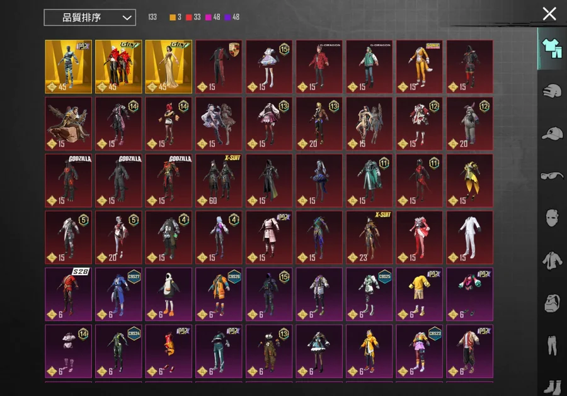
Task: Select the outfit sets category icon
Action: (551, 48)
